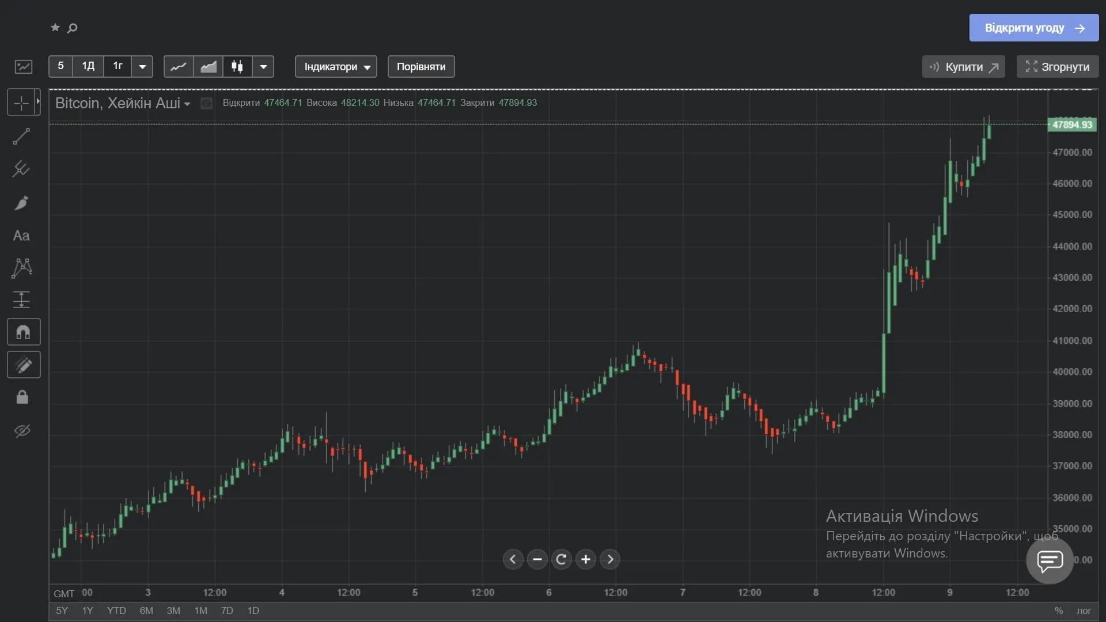Toggle lock all drawings
The width and height of the screenshot is (1106, 622).
click(22, 397)
